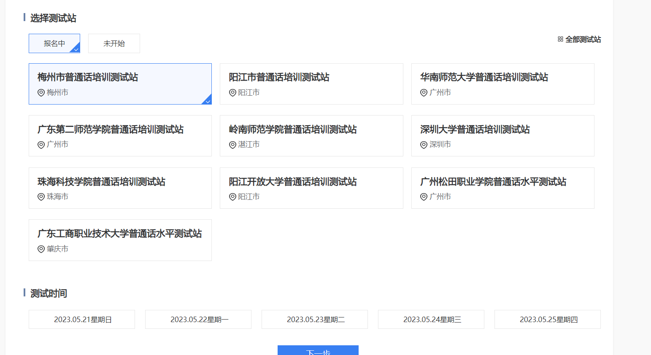
Task: Select the 报名中 filter tab
Action: tap(54, 43)
